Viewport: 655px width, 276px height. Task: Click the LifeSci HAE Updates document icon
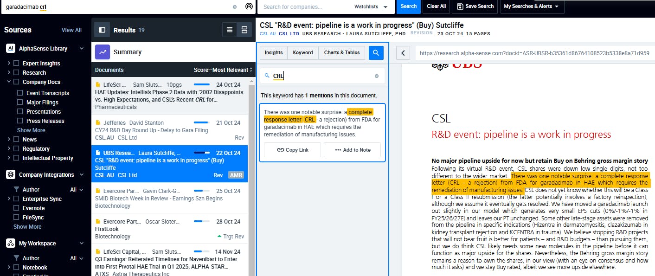coord(97,85)
